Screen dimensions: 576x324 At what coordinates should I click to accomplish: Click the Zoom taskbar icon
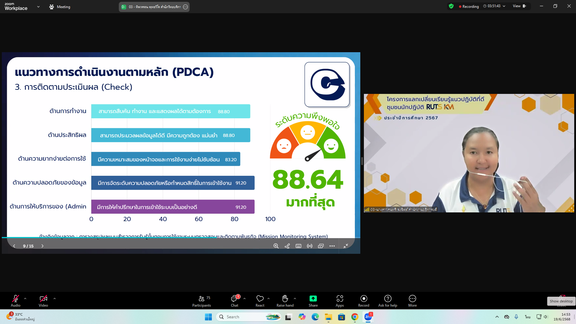(x=368, y=317)
